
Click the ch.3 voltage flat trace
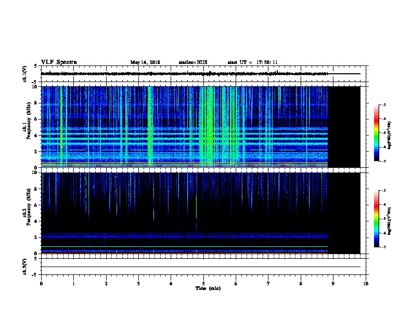coord(200,267)
